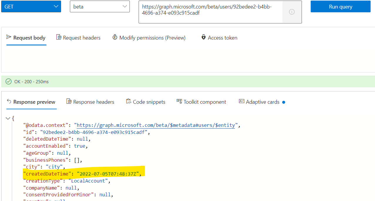Click the Adaptive cards icon
This screenshot has width=375, height=201.
click(241, 101)
